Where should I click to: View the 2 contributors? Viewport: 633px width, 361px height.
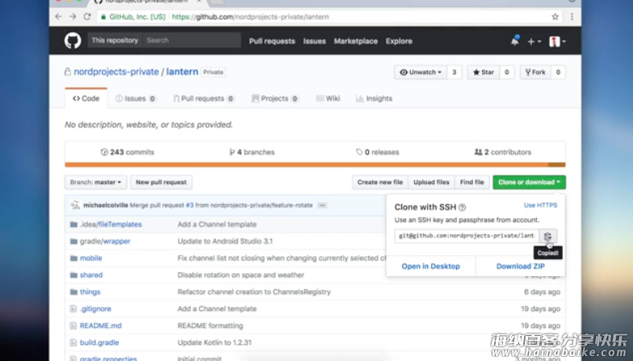pos(502,152)
